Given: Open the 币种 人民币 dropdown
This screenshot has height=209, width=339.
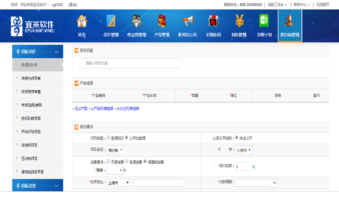Looking at the screenshot, I should pos(244,150).
